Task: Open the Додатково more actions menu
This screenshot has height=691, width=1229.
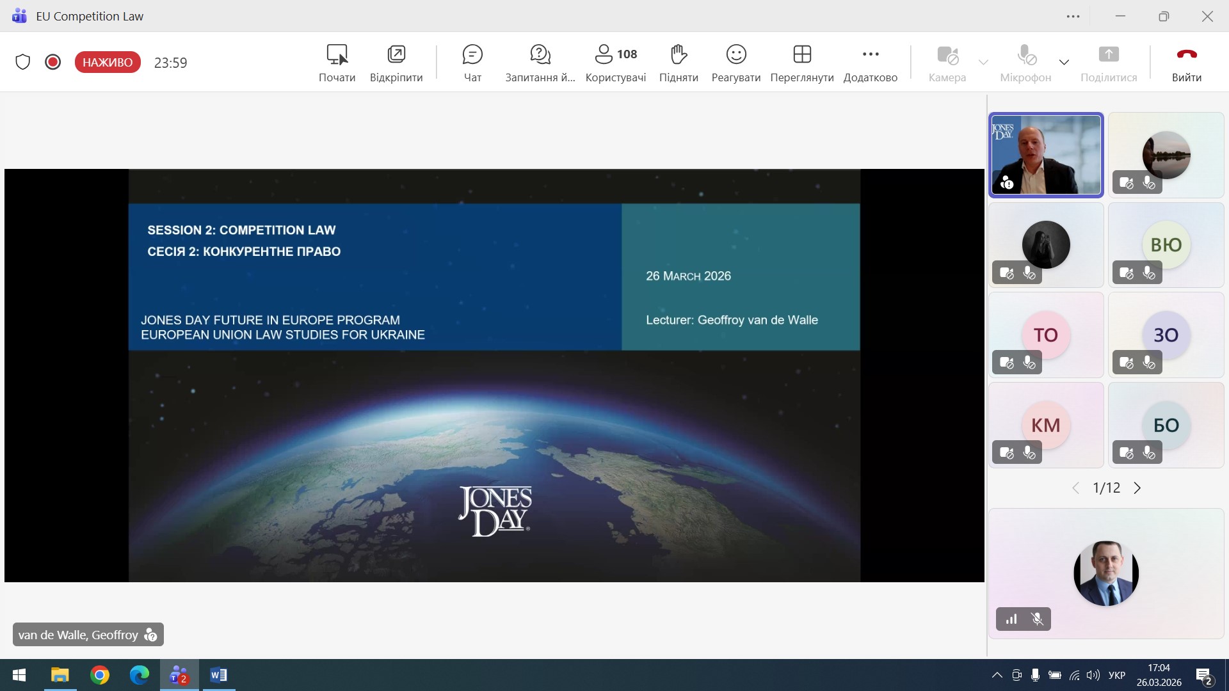Action: pyautogui.click(x=870, y=55)
